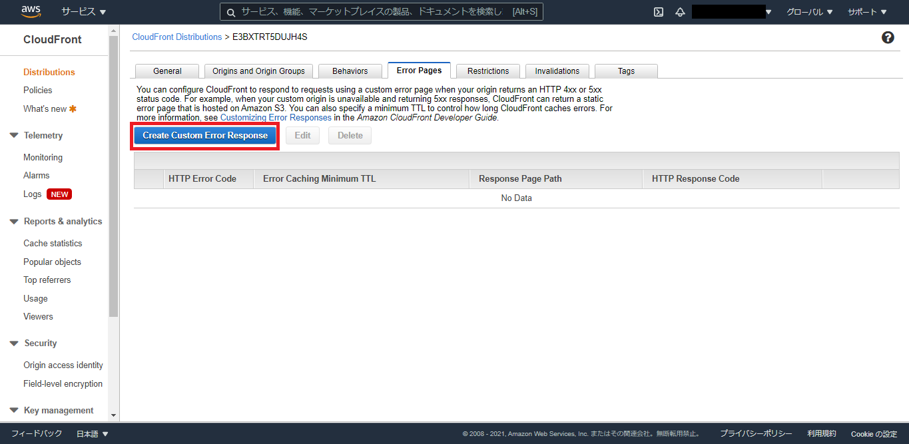
Task: Select the Error Pages tab
Action: pyautogui.click(x=419, y=70)
